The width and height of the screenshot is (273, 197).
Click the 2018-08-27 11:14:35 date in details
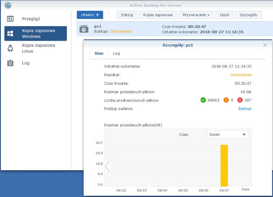click(231, 66)
